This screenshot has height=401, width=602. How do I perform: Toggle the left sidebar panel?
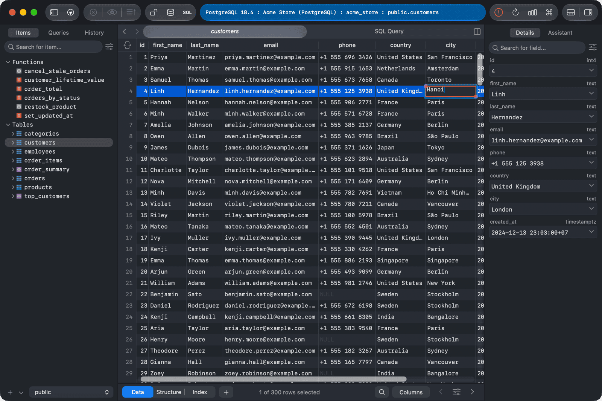[54, 12]
